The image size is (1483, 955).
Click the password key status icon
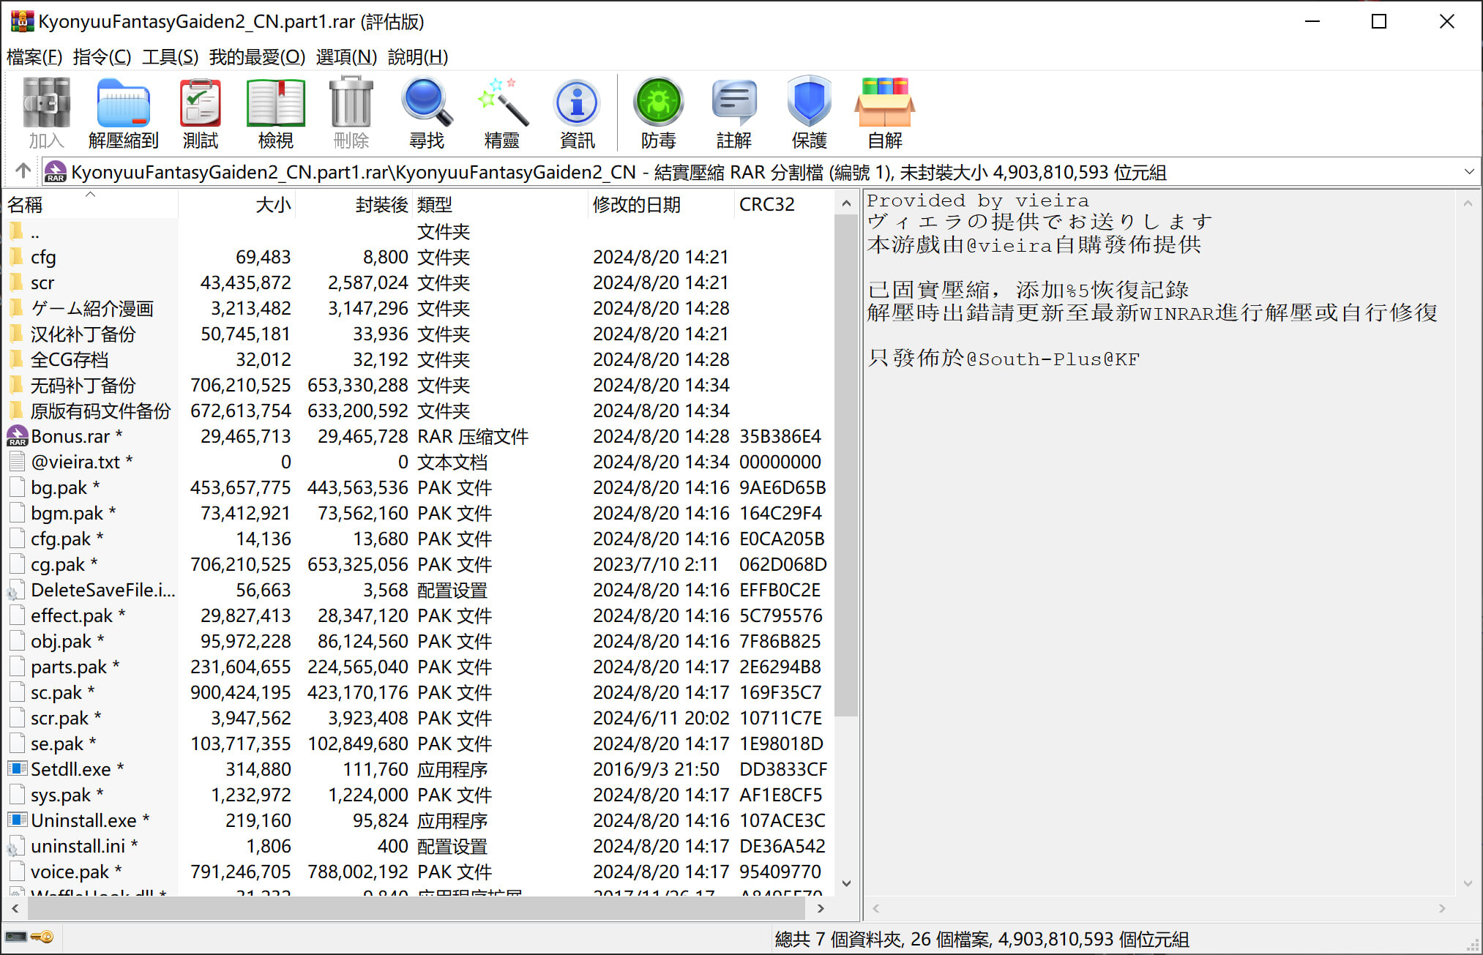coord(43,937)
